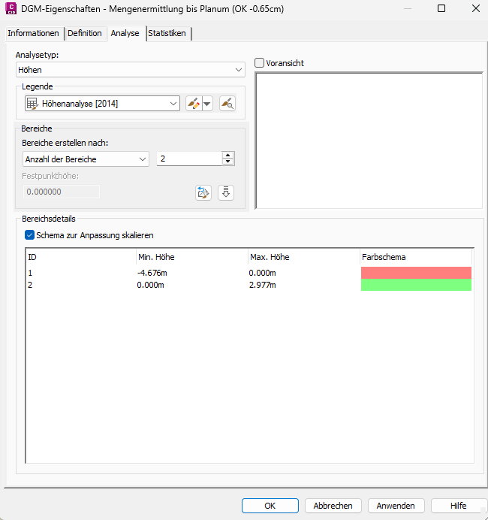Screen dimensions: 488x520
Task: Click the number of ranges input field
Action: (189, 159)
